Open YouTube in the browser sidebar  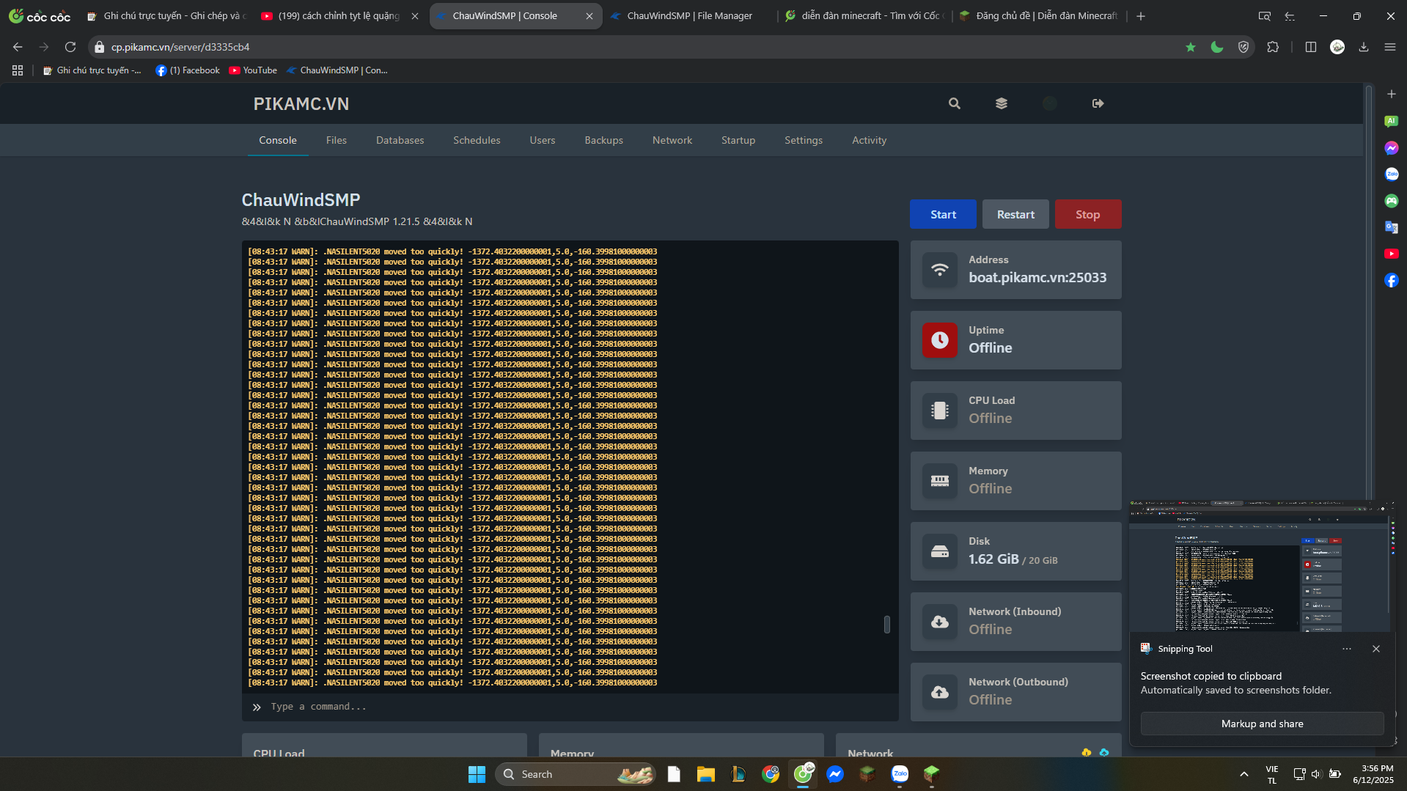click(1392, 254)
